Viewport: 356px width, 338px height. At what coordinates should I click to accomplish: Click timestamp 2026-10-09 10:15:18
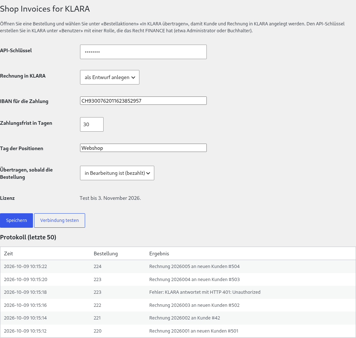point(25,292)
